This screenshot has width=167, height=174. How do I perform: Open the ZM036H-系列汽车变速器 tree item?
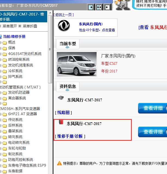pyautogui.click(x=20, y=109)
